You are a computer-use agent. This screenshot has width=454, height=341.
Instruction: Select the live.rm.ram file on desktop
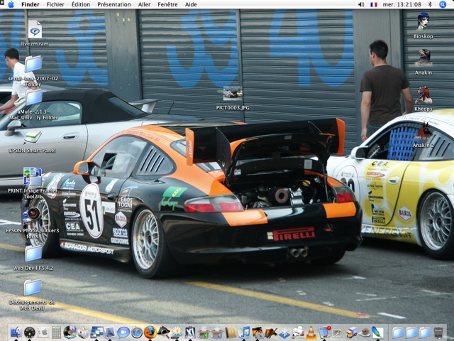coord(35,29)
